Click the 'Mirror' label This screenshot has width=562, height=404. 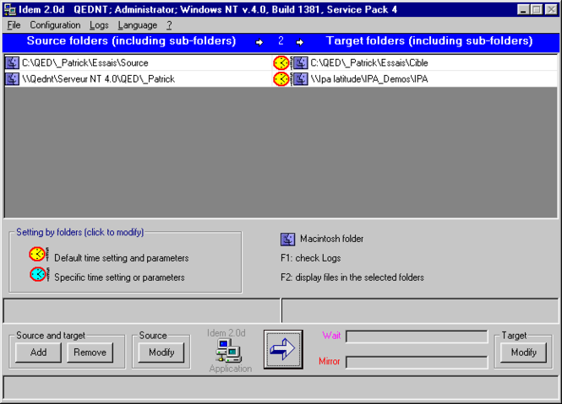tap(330, 361)
